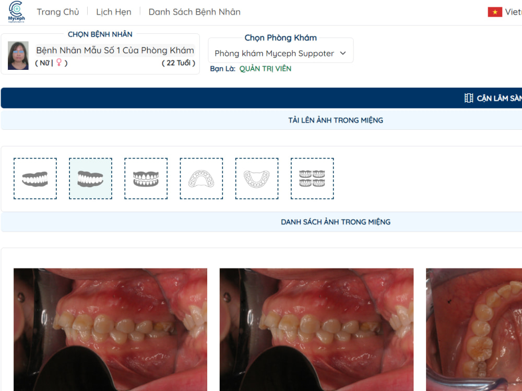522x391 pixels.
Task: Click the Bạn Là: label
Action: 223,68
